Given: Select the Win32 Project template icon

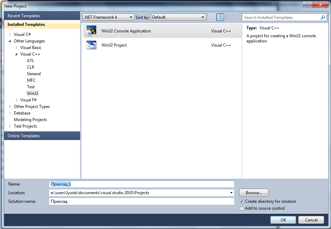Looking at the screenshot, I should pos(91,45).
